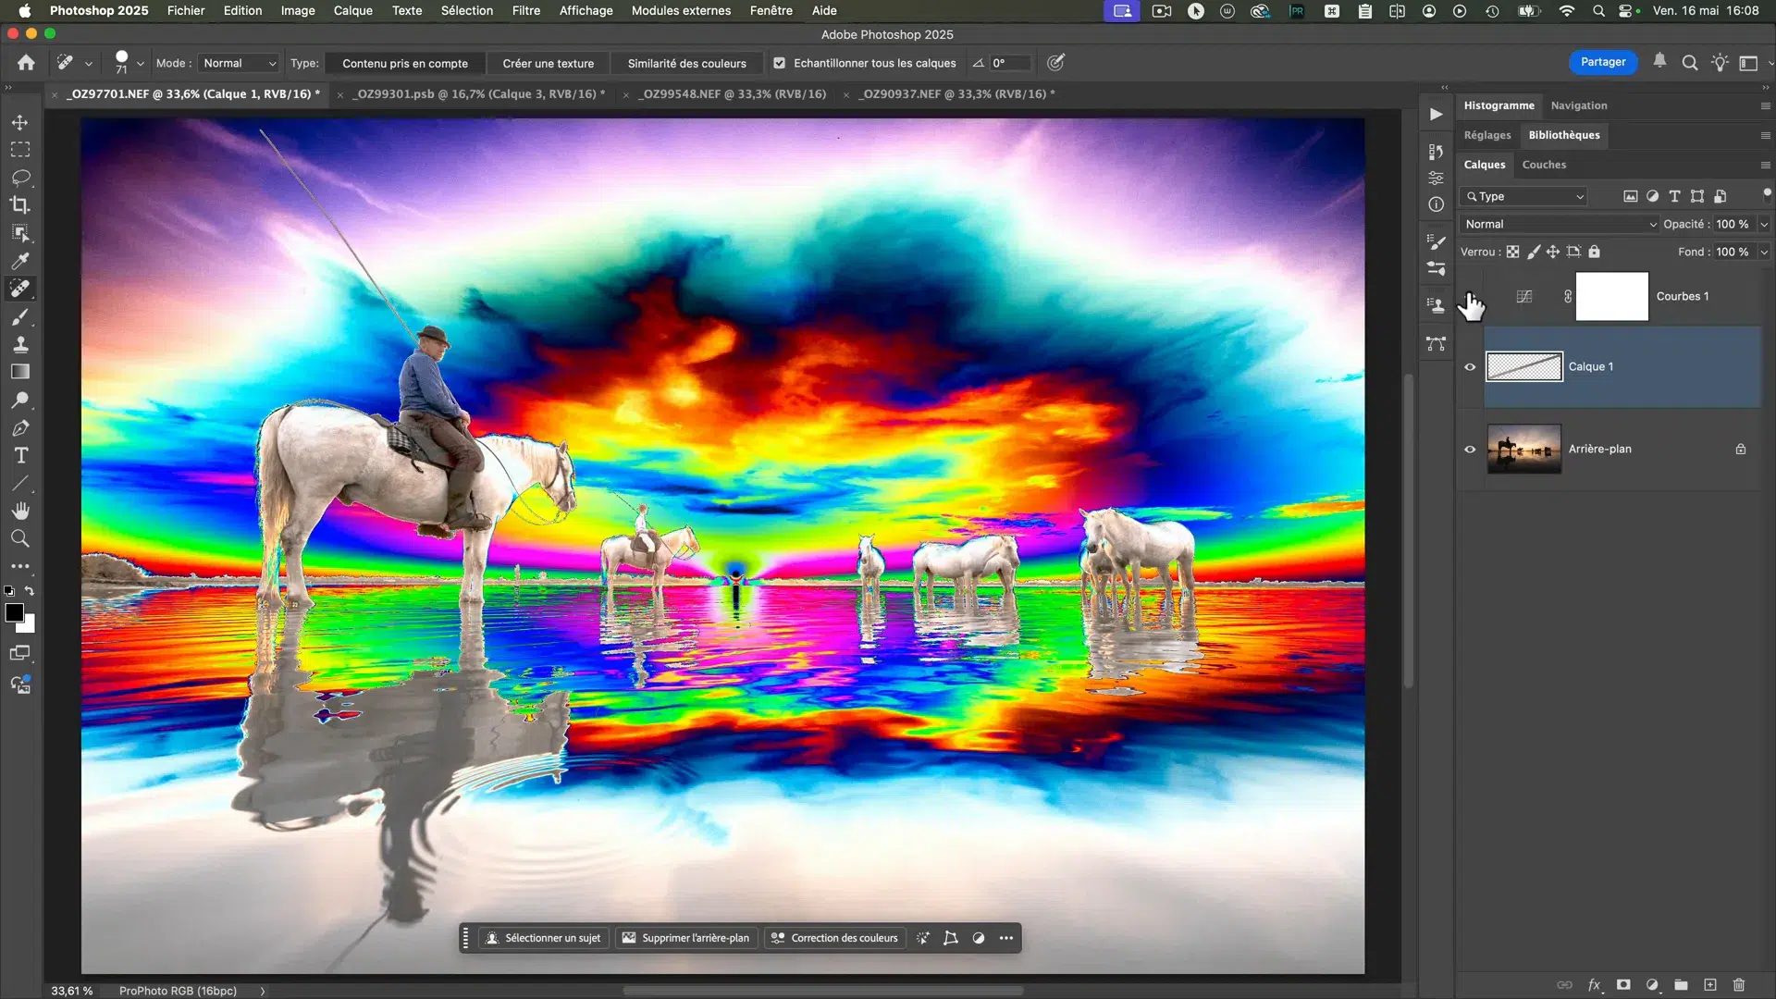Screen dimensions: 1776x999
Task: Select the Crop tool
Action: (x=20, y=204)
